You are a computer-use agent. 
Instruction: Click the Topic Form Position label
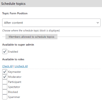coord(15,13)
